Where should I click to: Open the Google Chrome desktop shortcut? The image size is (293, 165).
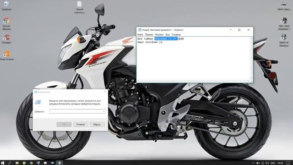(x=6, y=23)
